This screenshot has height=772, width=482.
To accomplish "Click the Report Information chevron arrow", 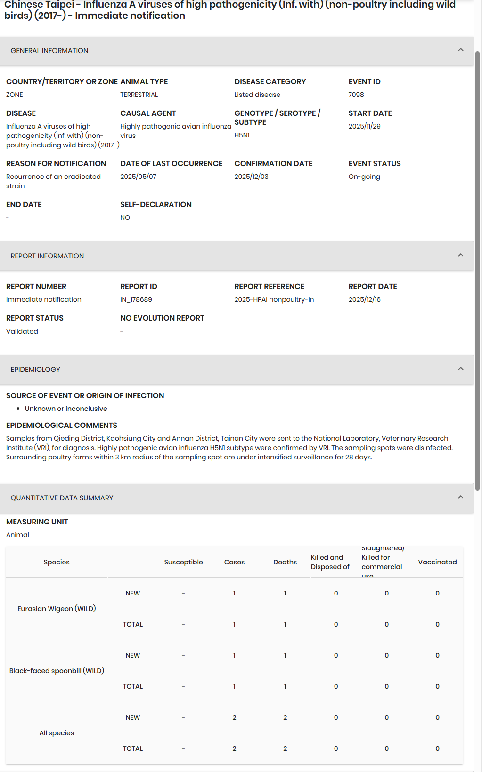I will coord(461,256).
